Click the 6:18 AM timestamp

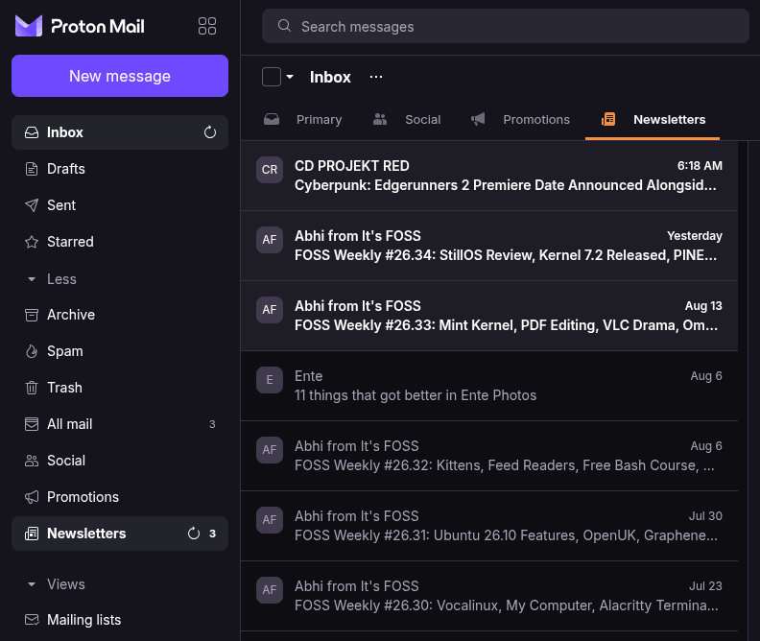coord(700,166)
